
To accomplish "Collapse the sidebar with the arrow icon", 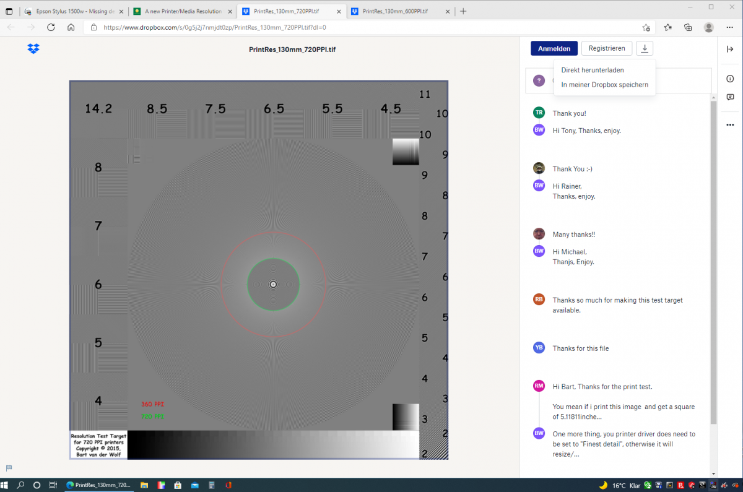I will point(730,50).
